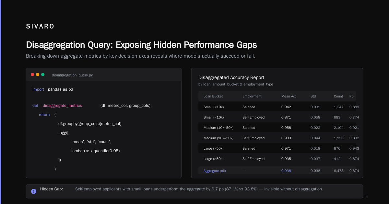Click the Loan Bucket column header
Image resolution: width=389 pixels, height=204 pixels.
point(213,96)
